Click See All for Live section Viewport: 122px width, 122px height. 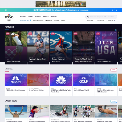click(114, 70)
